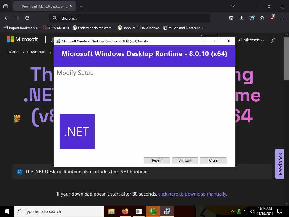Go back in Firefox
The height and width of the screenshot is (217, 289).
7,18
